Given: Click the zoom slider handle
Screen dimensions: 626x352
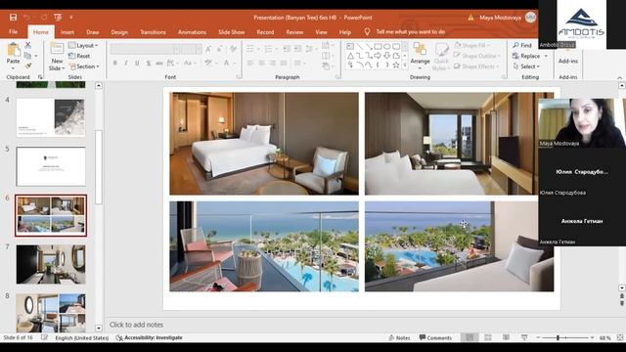Looking at the screenshot, I should click(x=559, y=337).
